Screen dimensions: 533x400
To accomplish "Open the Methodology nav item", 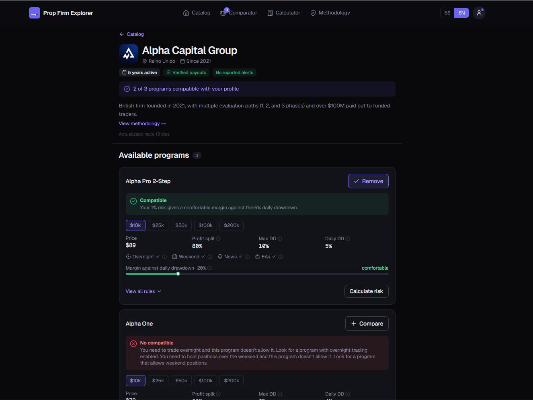I will click(330, 13).
